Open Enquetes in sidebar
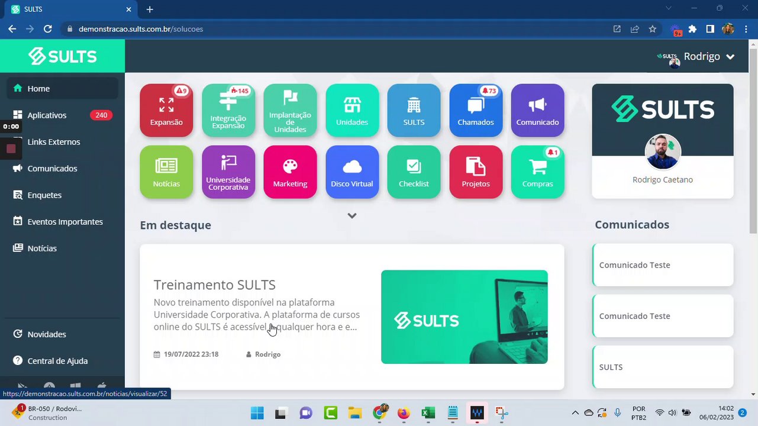This screenshot has width=758, height=426. (63, 195)
